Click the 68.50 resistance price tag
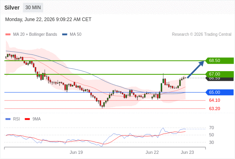Viewport: 235px width, 159px height. click(x=219, y=60)
